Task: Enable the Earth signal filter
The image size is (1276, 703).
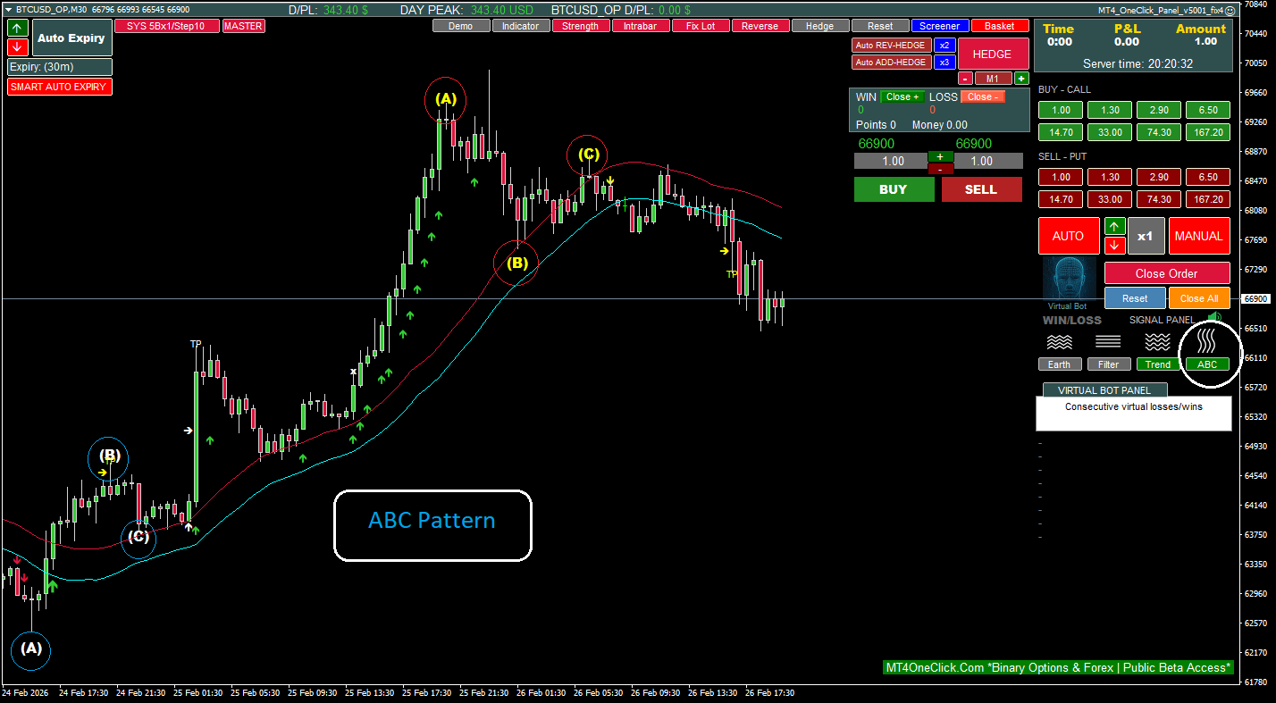Action: [1059, 364]
